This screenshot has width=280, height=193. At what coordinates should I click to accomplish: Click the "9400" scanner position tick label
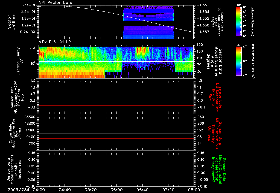31,137
